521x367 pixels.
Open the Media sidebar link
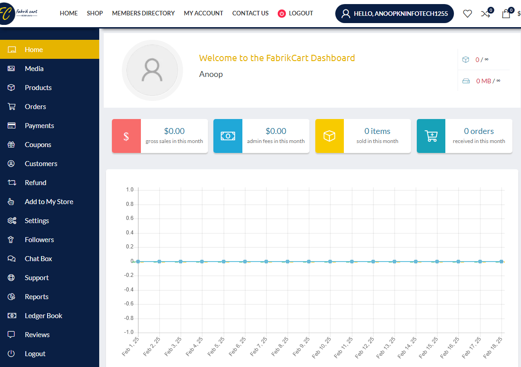click(x=34, y=69)
